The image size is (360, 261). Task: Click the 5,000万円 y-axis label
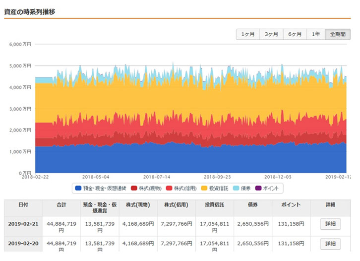pyautogui.click(x=20, y=66)
